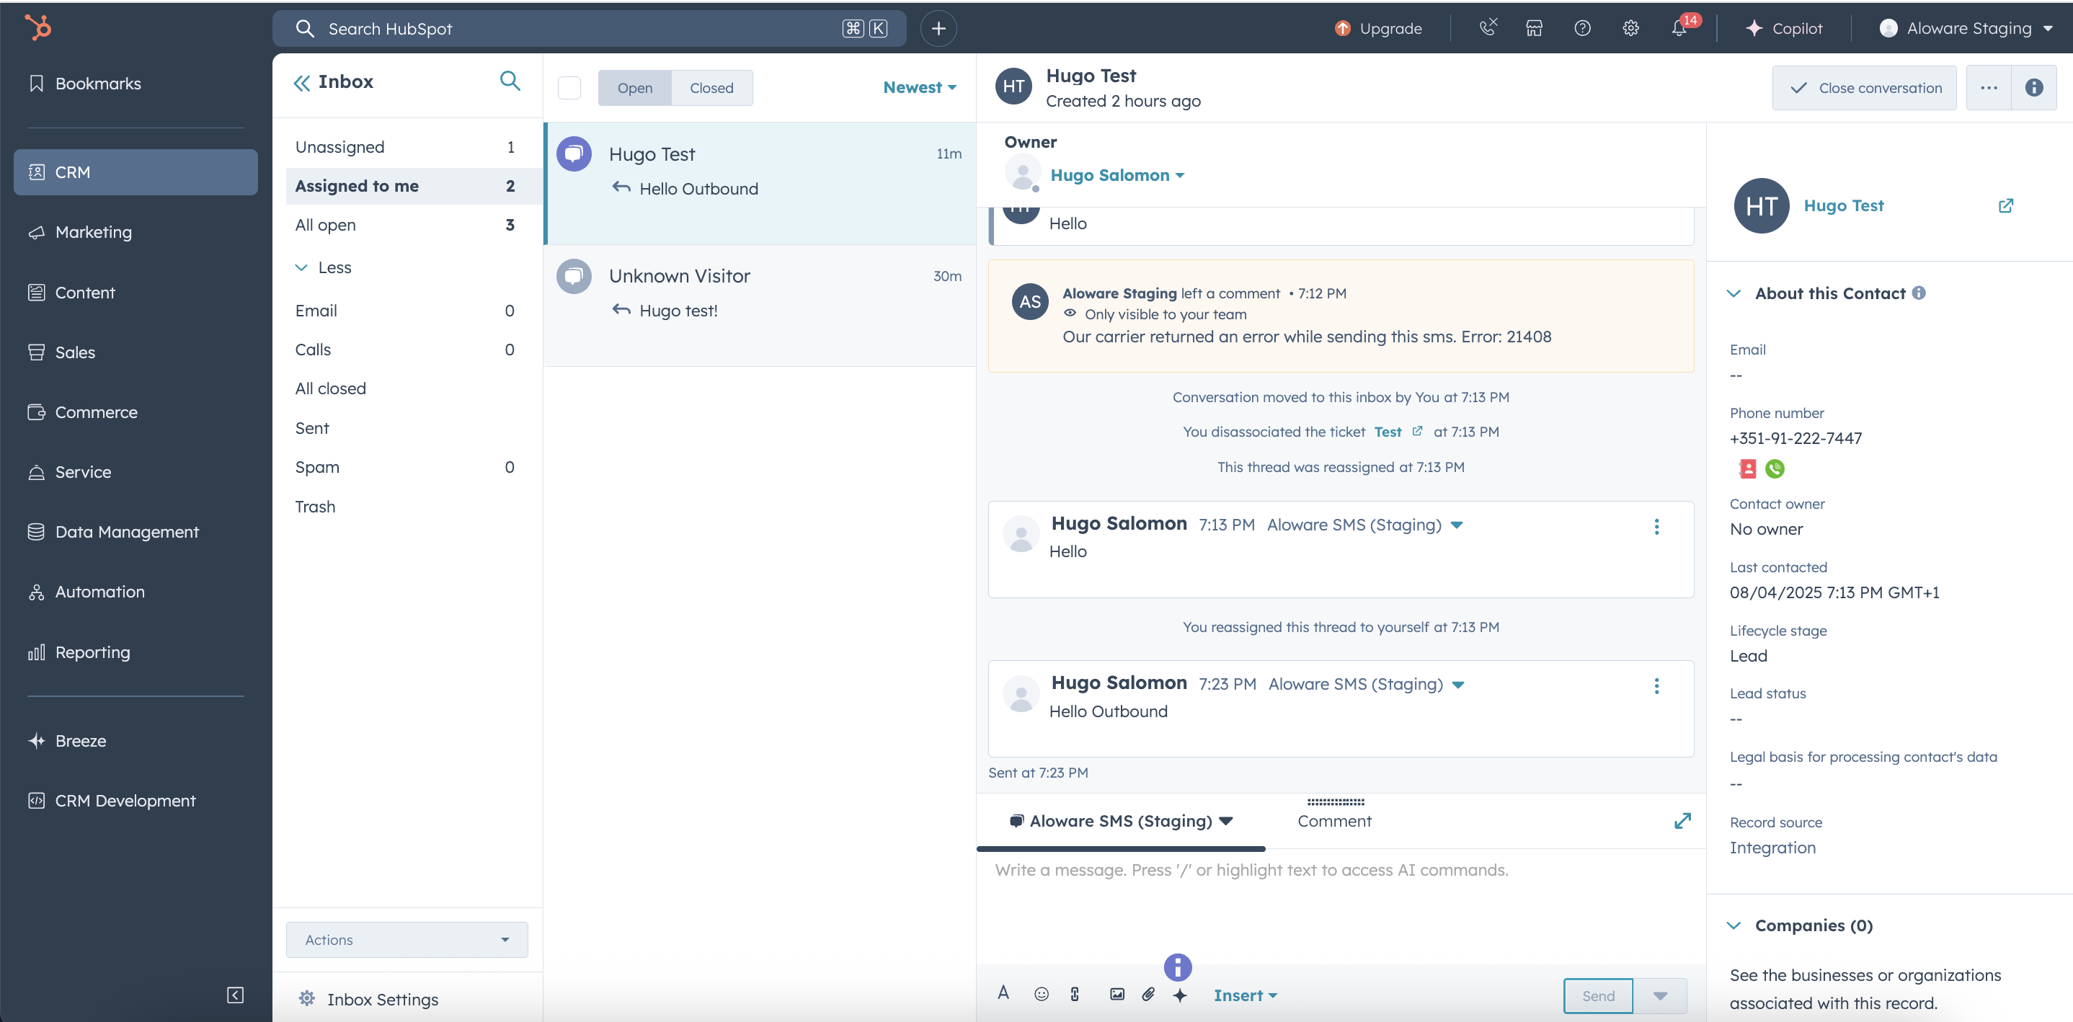
Task: Open the notifications bell
Action: (x=1679, y=28)
